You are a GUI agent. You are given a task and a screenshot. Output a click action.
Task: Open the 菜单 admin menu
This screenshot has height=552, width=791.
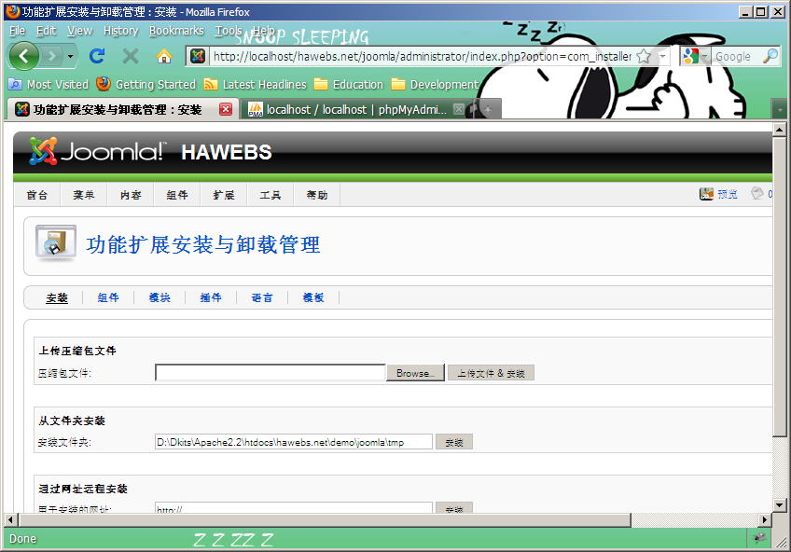pos(84,195)
